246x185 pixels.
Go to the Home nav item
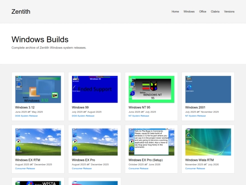(175, 11)
